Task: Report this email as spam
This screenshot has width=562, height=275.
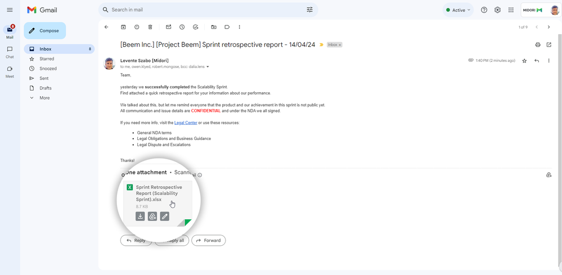Action: point(137,27)
